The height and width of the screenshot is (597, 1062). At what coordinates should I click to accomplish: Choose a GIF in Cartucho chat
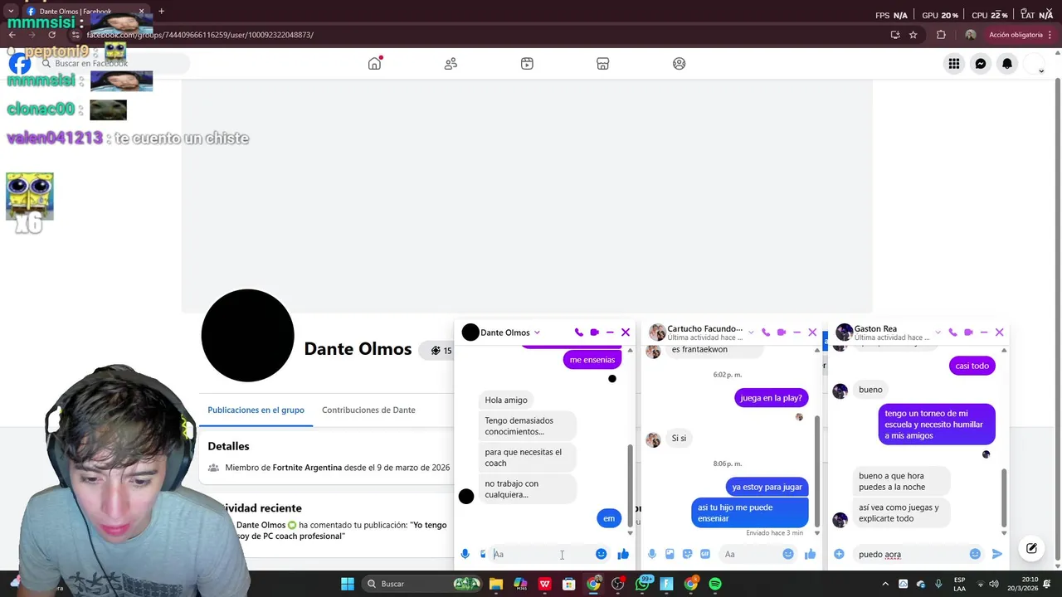pyautogui.click(x=705, y=554)
